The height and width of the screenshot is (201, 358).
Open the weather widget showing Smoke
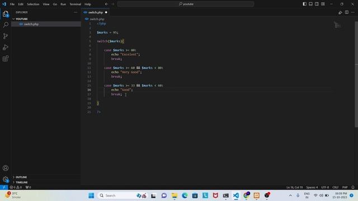pyautogui.click(x=13, y=195)
